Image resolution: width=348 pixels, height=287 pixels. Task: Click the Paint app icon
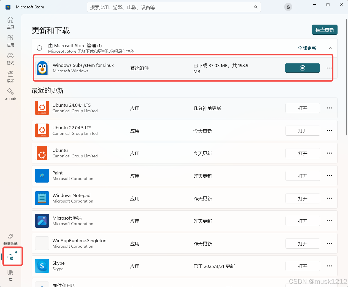(x=42, y=176)
